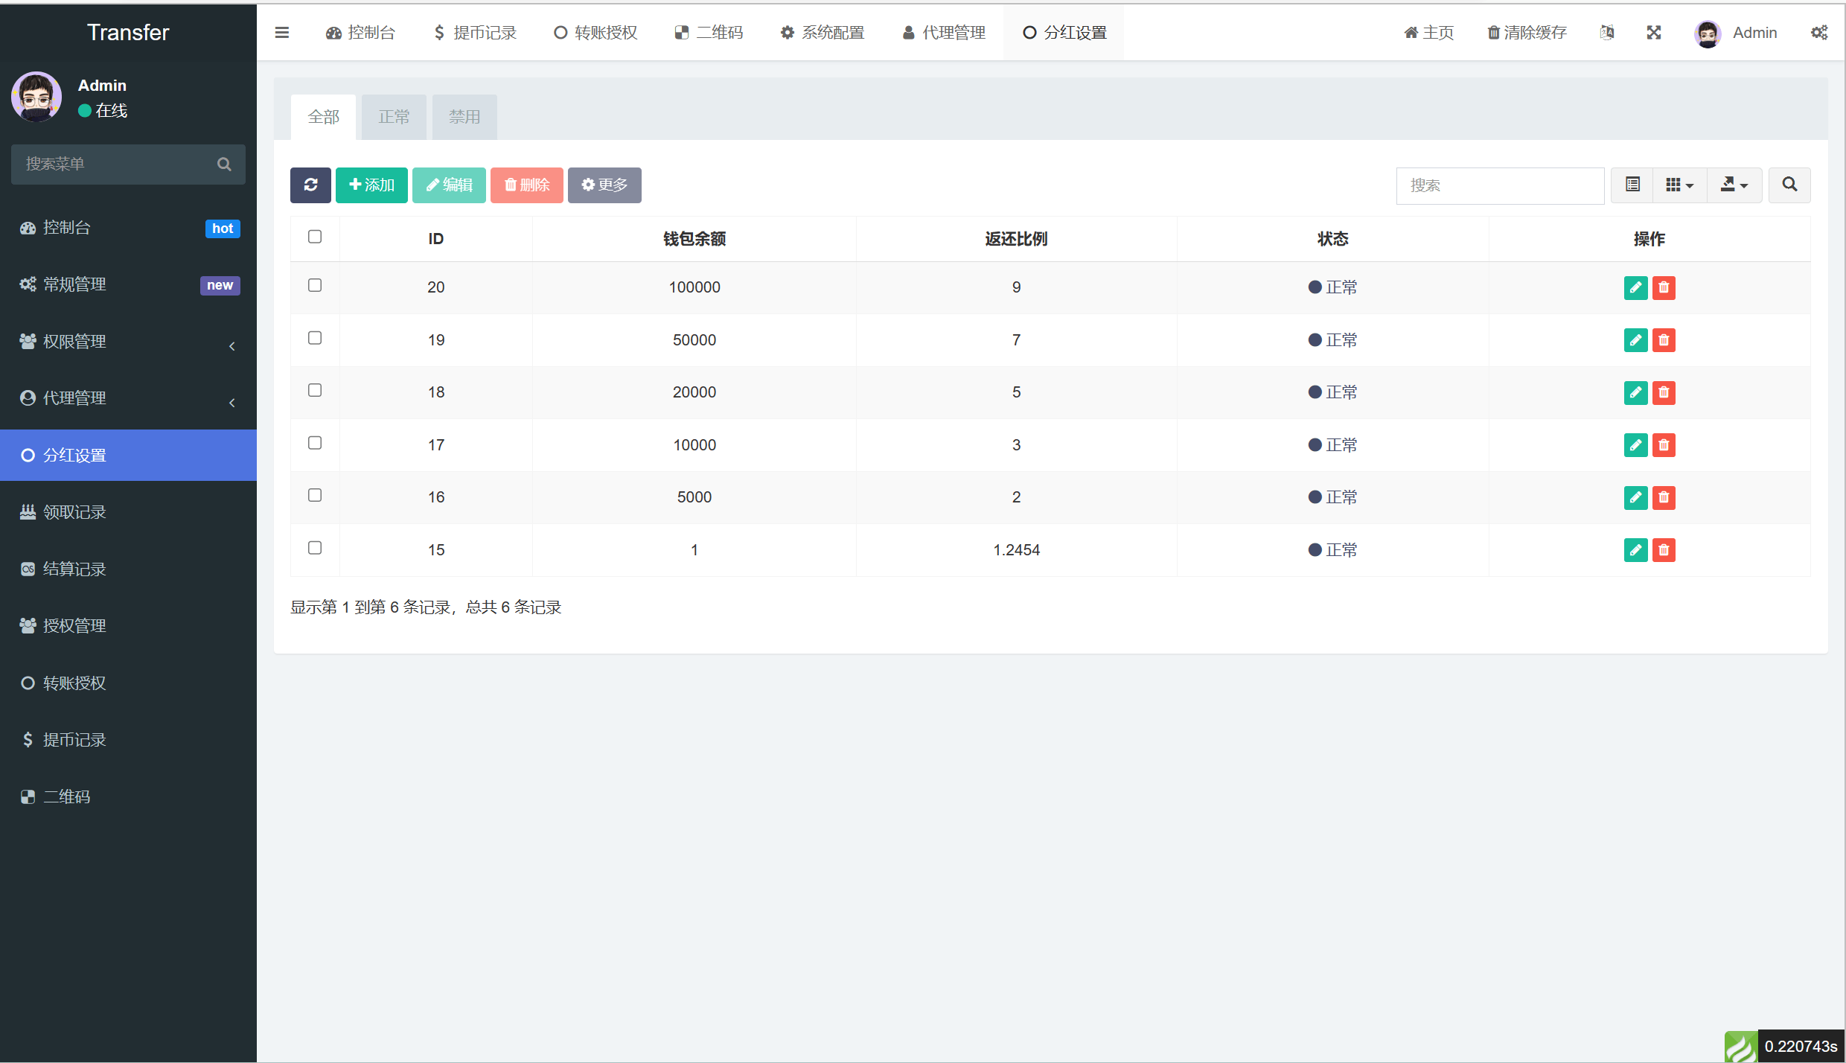Toggle the sidebar hamburger menu icon
Image resolution: width=1846 pixels, height=1063 pixels.
[x=282, y=33]
